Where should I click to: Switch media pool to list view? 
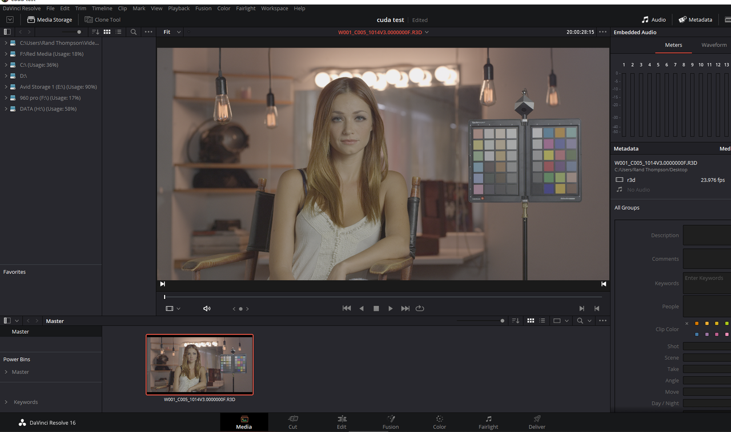pos(542,321)
